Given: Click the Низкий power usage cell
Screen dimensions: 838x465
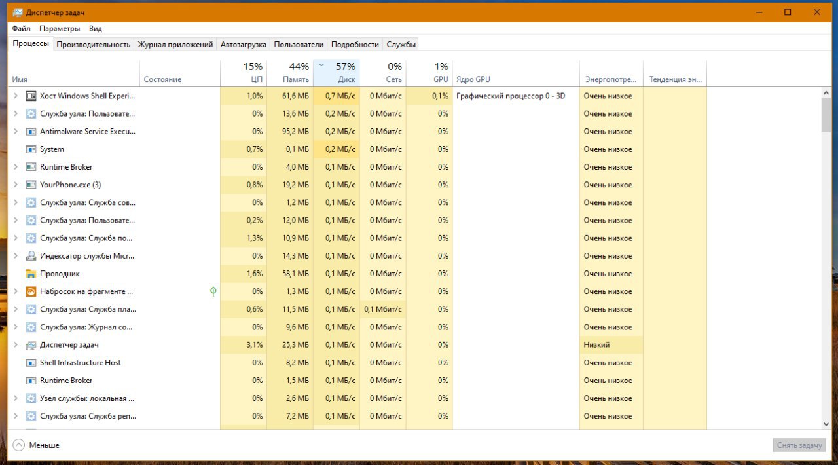Looking at the screenshot, I should [611, 344].
